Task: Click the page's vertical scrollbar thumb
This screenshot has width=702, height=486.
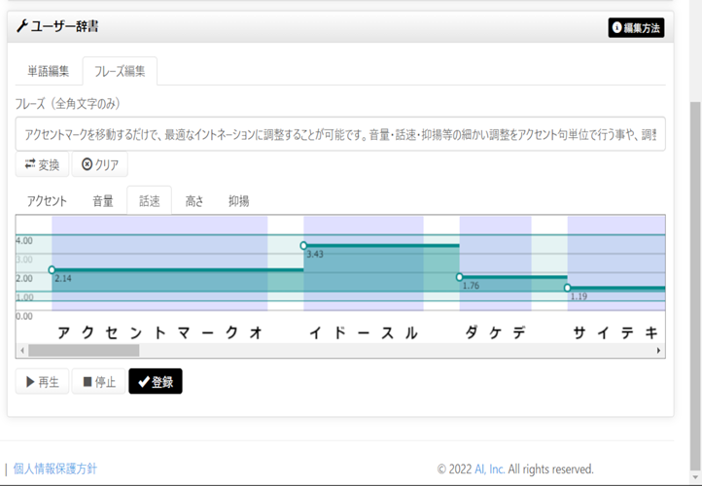Action: click(x=695, y=284)
